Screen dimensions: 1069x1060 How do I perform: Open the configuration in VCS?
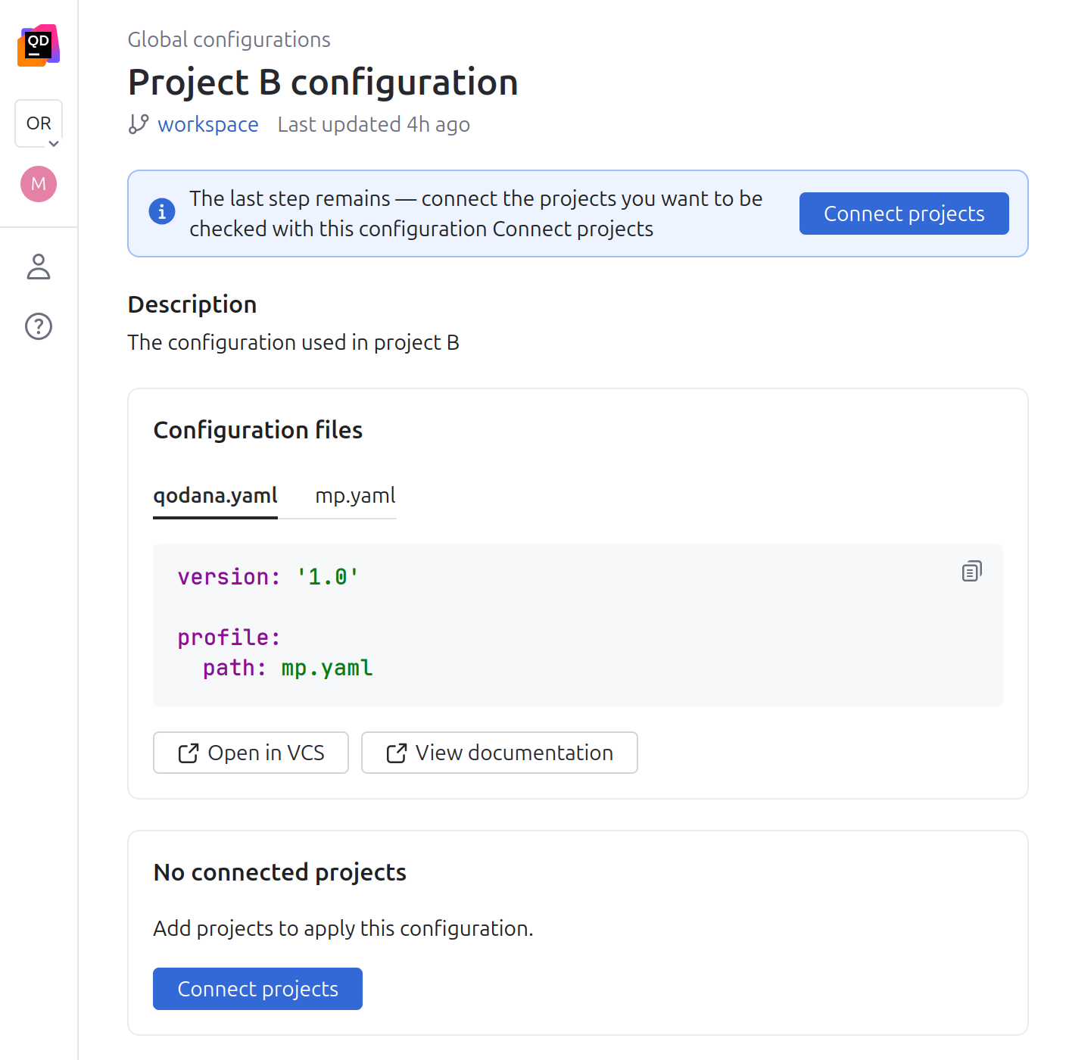click(251, 753)
